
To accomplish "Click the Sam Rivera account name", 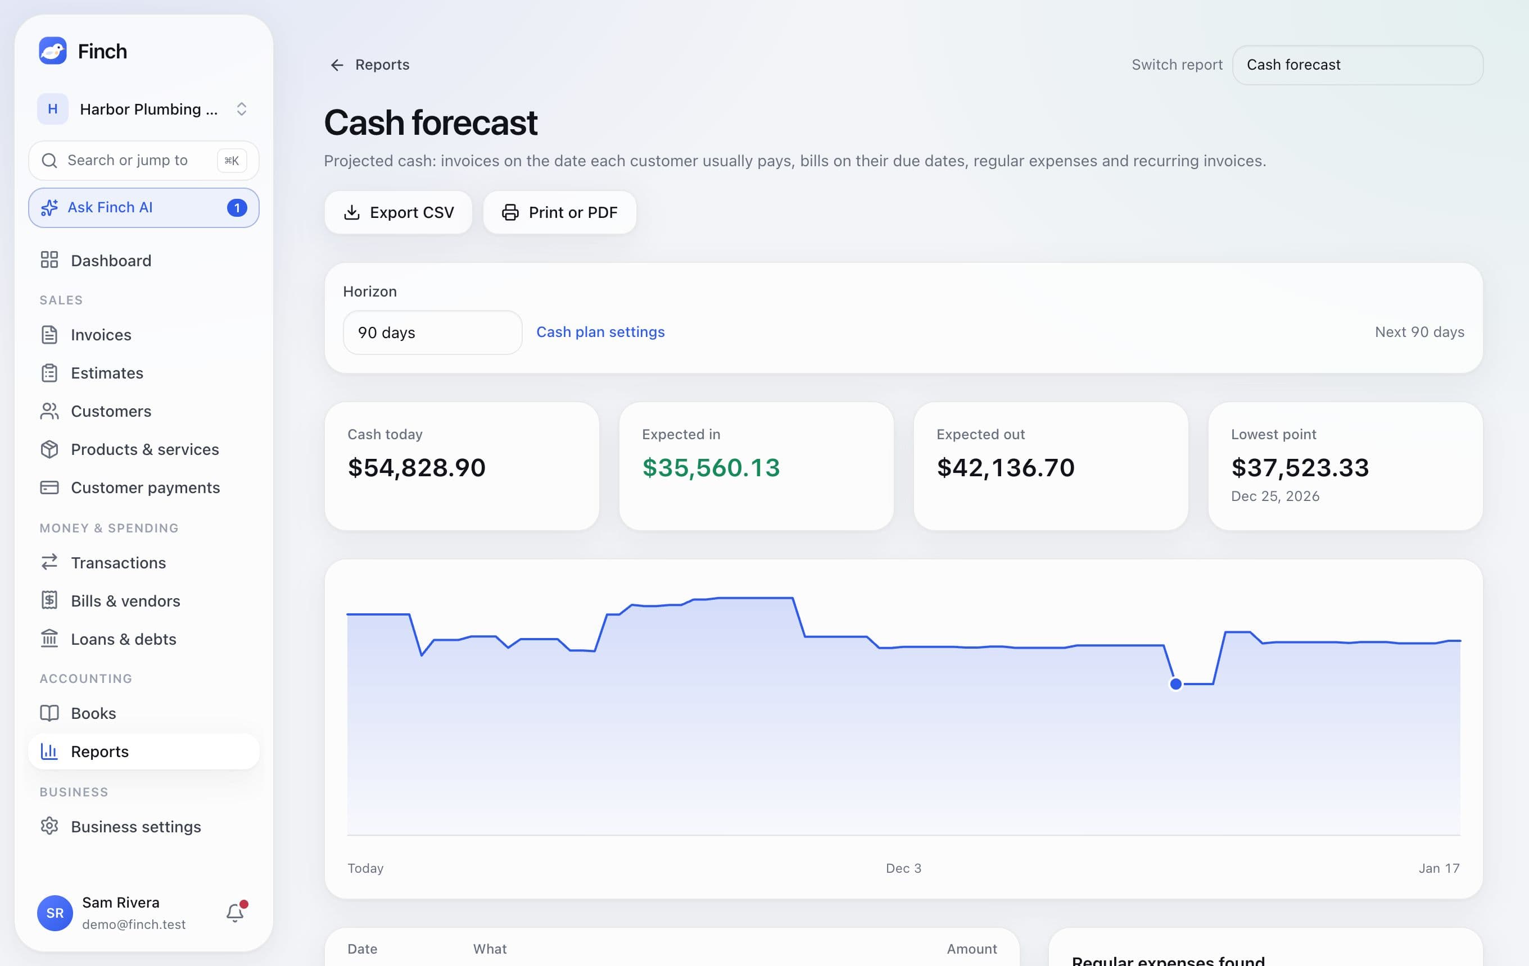I will point(121,902).
